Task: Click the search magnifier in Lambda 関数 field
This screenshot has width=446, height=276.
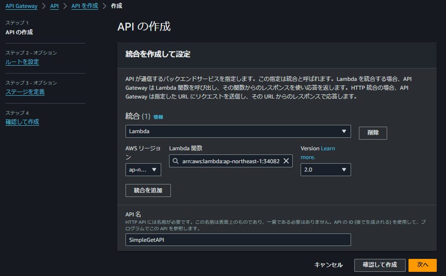Action: [x=176, y=160]
